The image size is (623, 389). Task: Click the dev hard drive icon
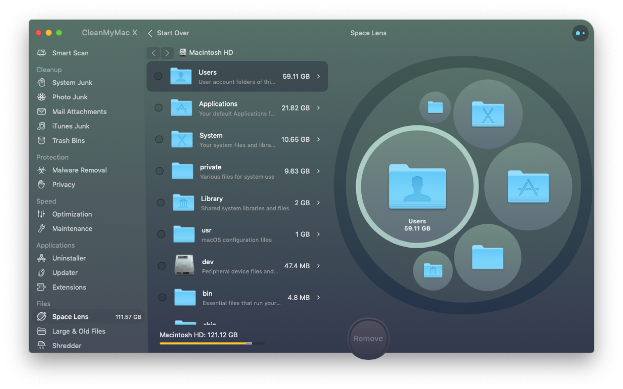(184, 266)
